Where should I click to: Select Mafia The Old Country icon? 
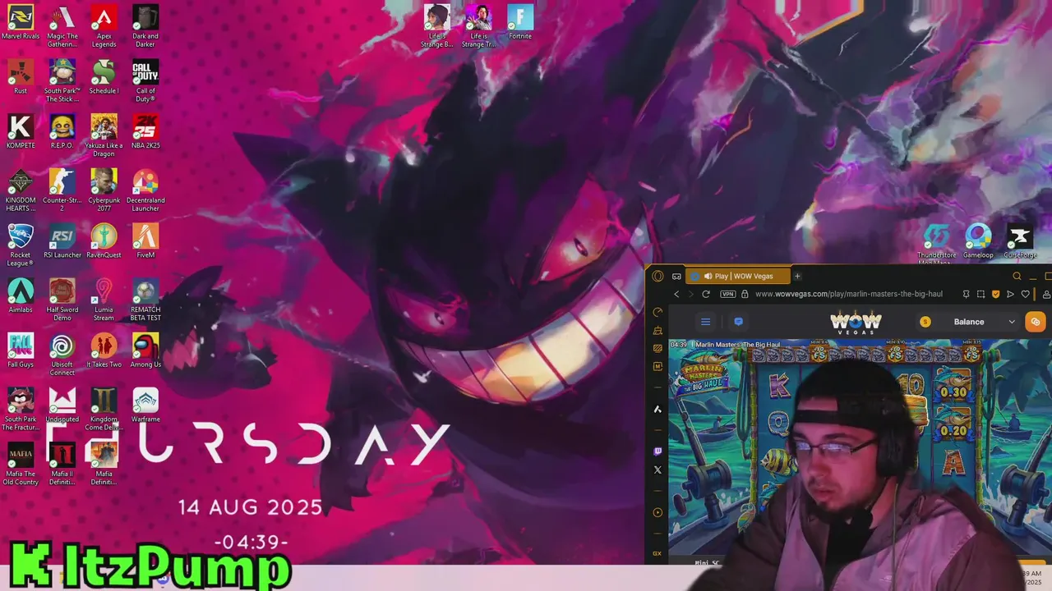tap(21, 465)
